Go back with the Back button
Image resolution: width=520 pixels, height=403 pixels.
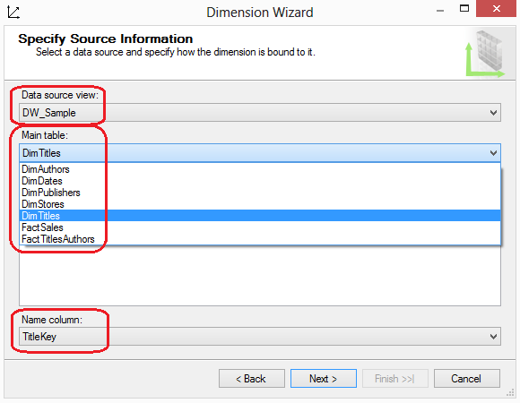[252, 379]
